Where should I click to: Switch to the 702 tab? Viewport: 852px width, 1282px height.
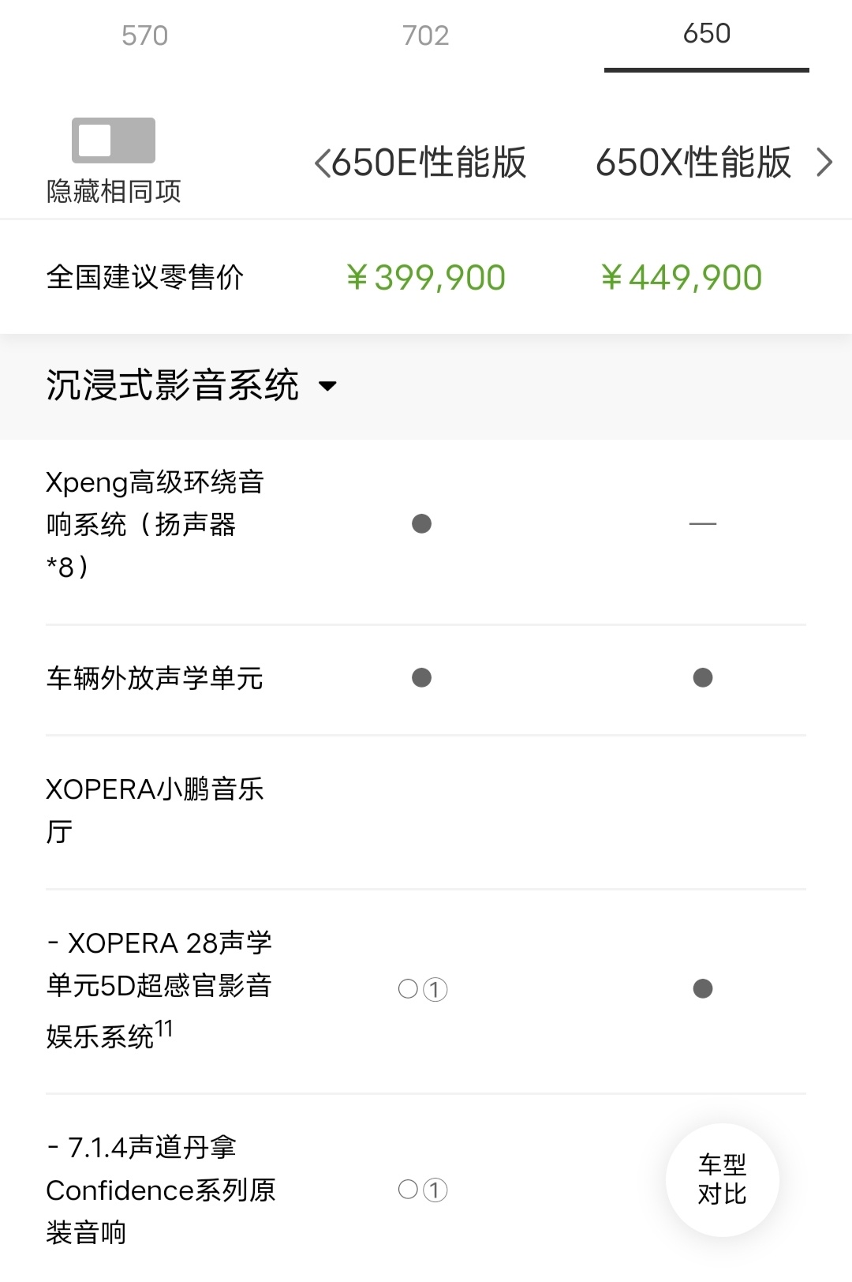click(425, 36)
